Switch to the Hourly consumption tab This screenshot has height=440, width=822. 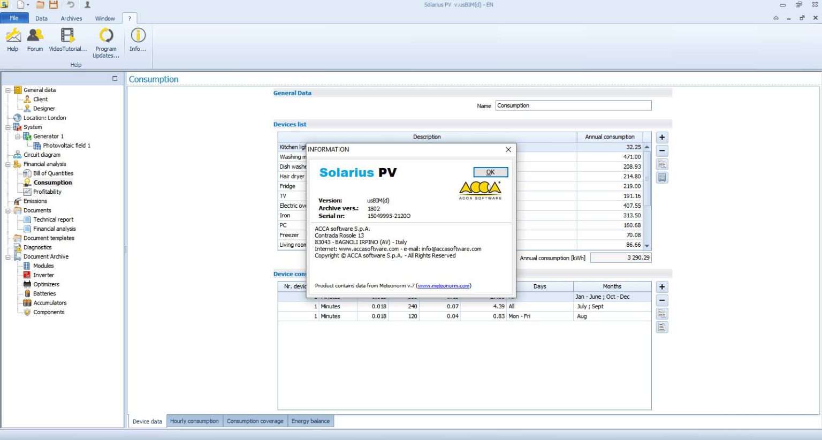194,421
